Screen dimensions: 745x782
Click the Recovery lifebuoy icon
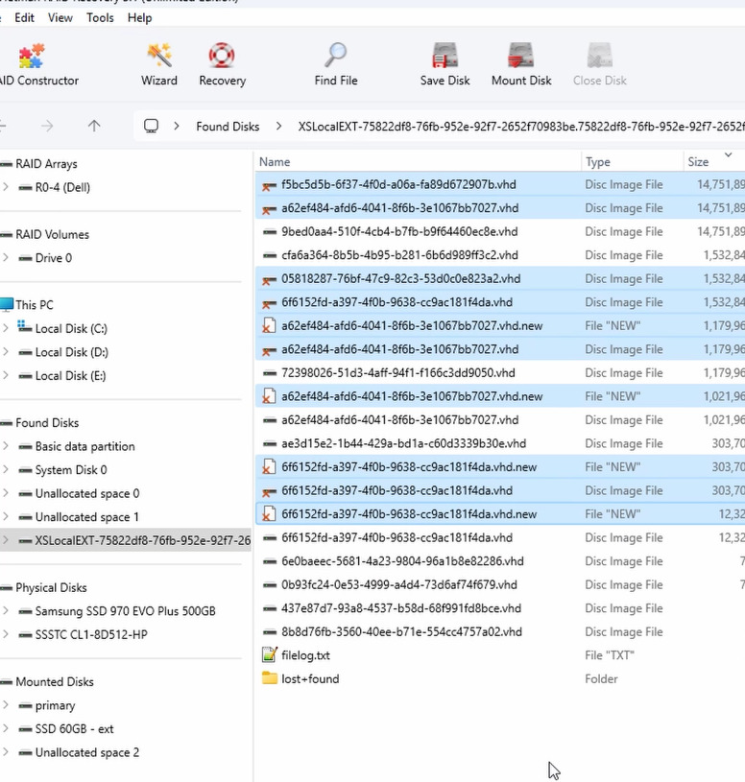(222, 56)
